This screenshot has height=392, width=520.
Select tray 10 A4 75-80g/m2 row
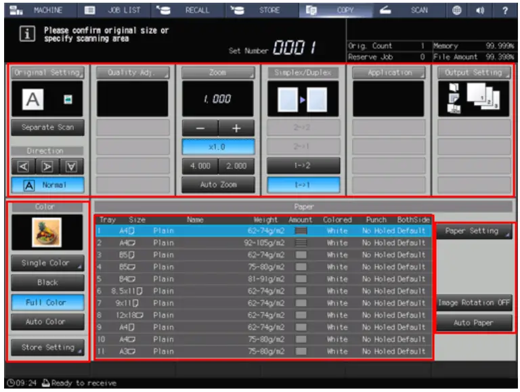click(x=263, y=339)
